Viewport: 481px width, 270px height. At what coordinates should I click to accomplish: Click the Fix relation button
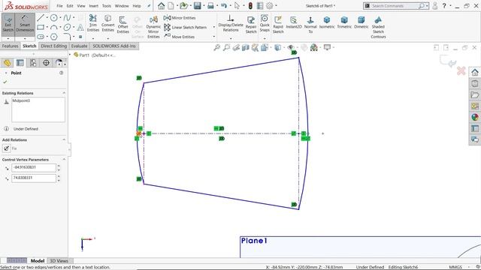tap(7, 148)
